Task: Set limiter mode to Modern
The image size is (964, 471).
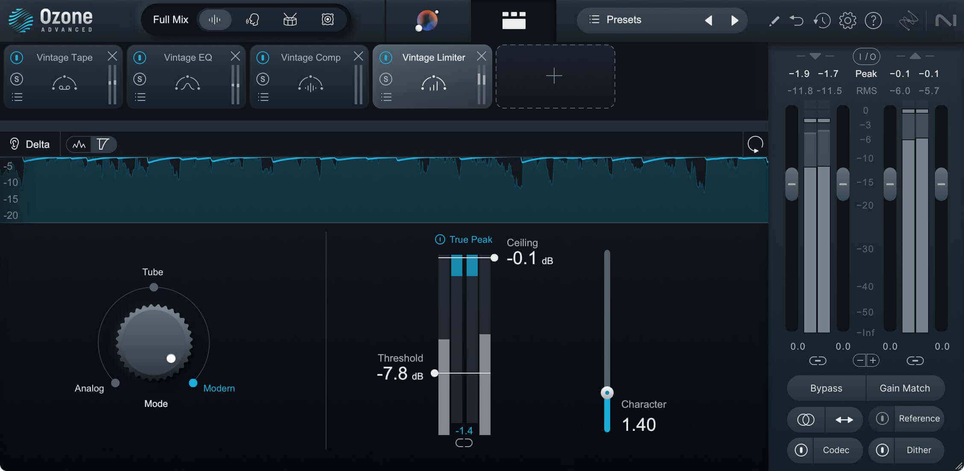Action: (x=193, y=383)
